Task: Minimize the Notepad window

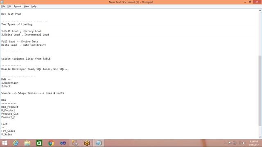Action: point(245,2)
